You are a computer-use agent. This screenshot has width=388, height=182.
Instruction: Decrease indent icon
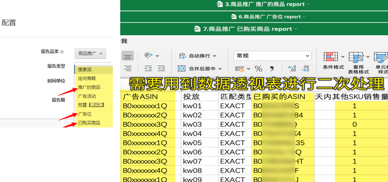(148, 69)
